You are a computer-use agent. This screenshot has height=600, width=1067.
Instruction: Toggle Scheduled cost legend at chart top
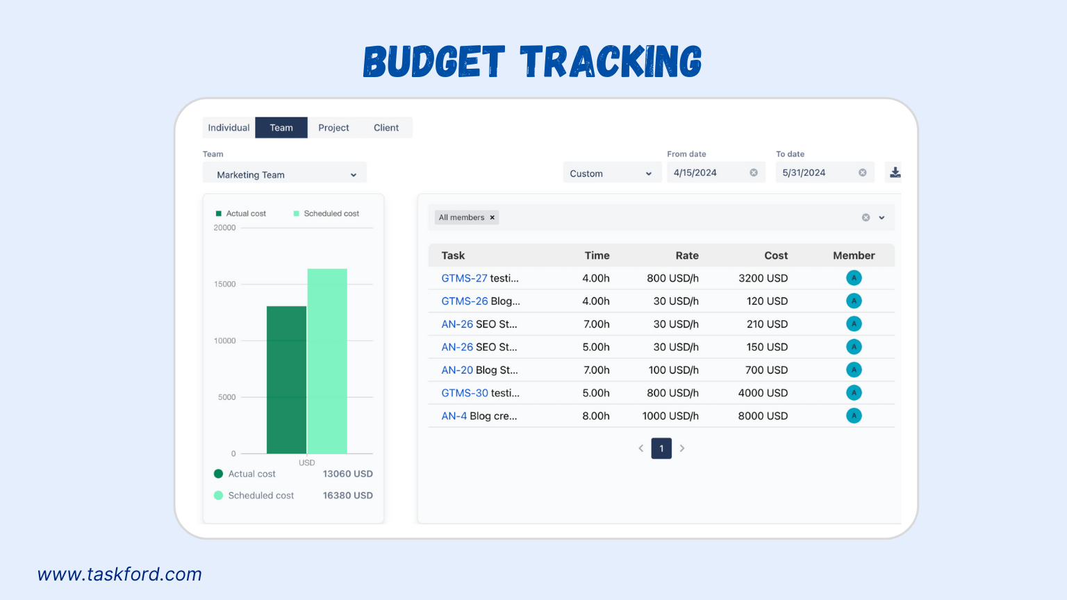coord(326,214)
